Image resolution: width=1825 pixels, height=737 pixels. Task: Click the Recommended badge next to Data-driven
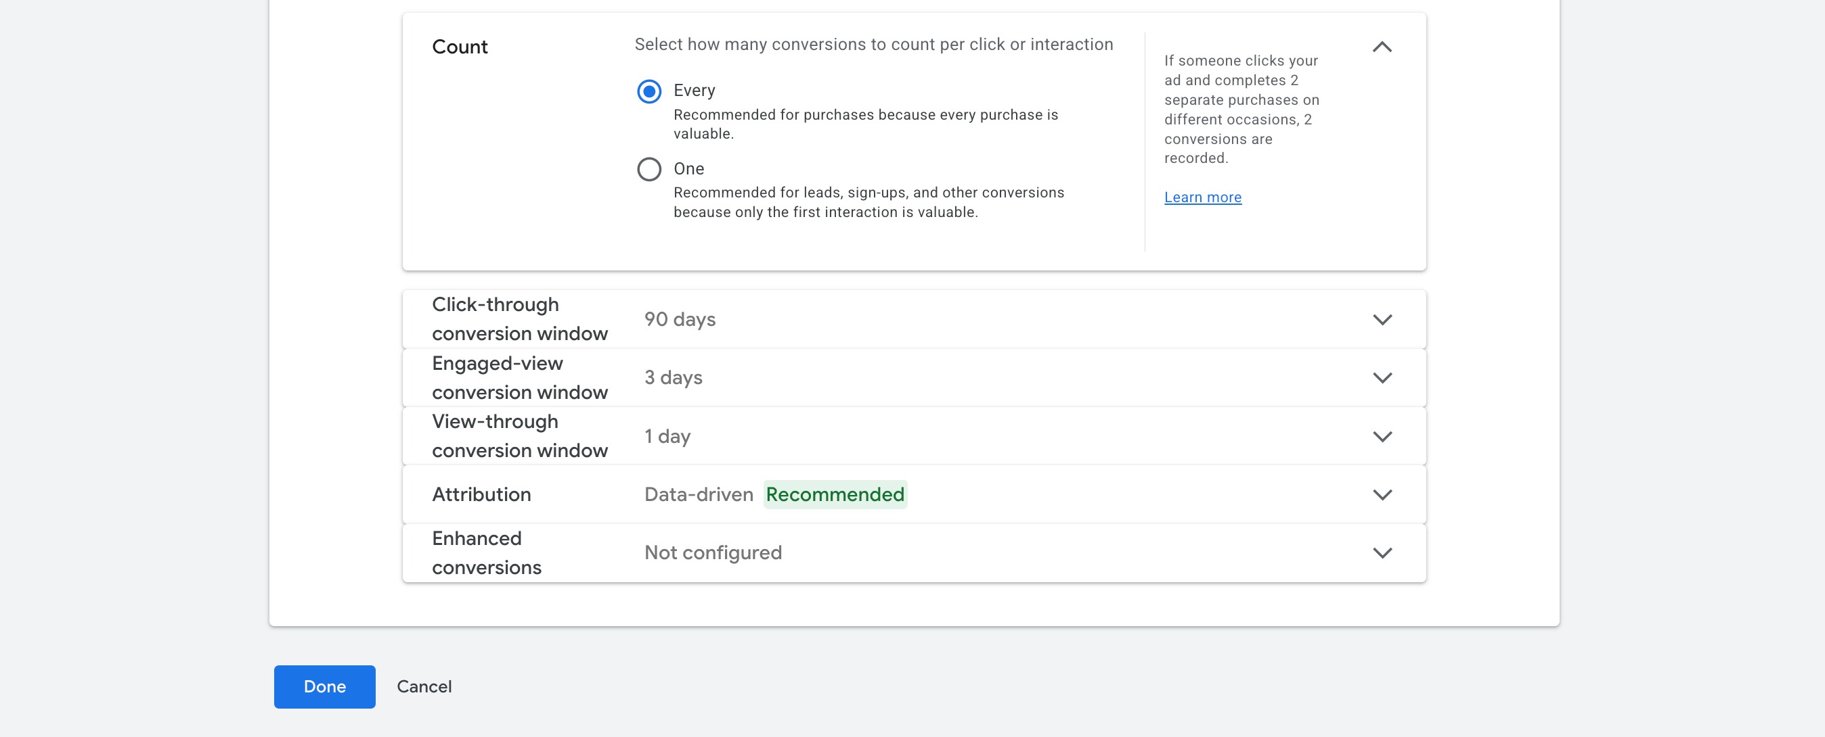(x=835, y=495)
